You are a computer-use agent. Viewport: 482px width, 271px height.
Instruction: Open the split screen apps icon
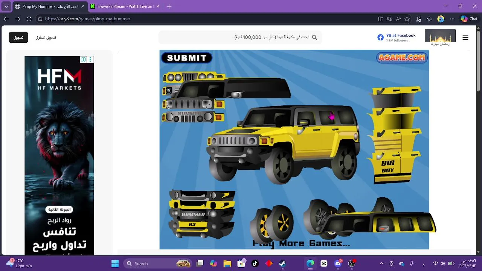pyautogui.click(x=381, y=19)
